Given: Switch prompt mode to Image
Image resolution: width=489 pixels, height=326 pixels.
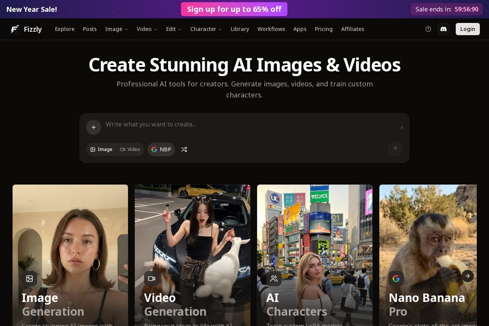Looking at the screenshot, I should click(102, 149).
